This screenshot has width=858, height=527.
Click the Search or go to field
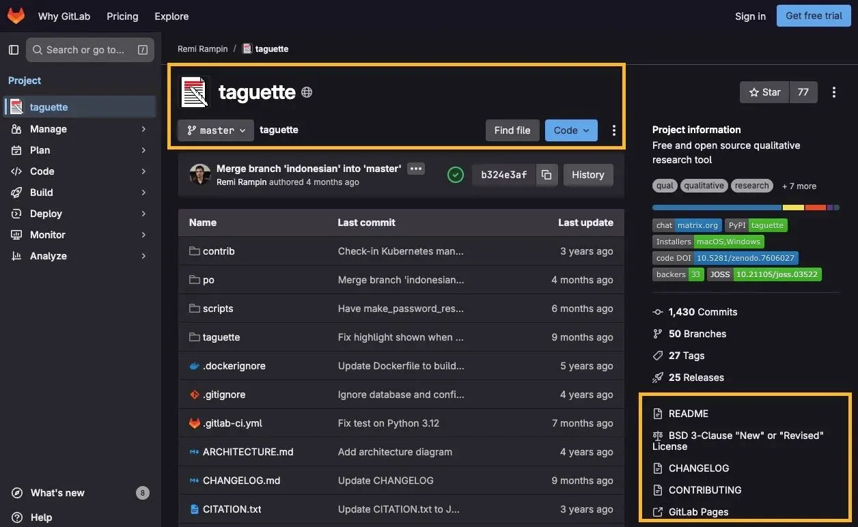click(90, 50)
